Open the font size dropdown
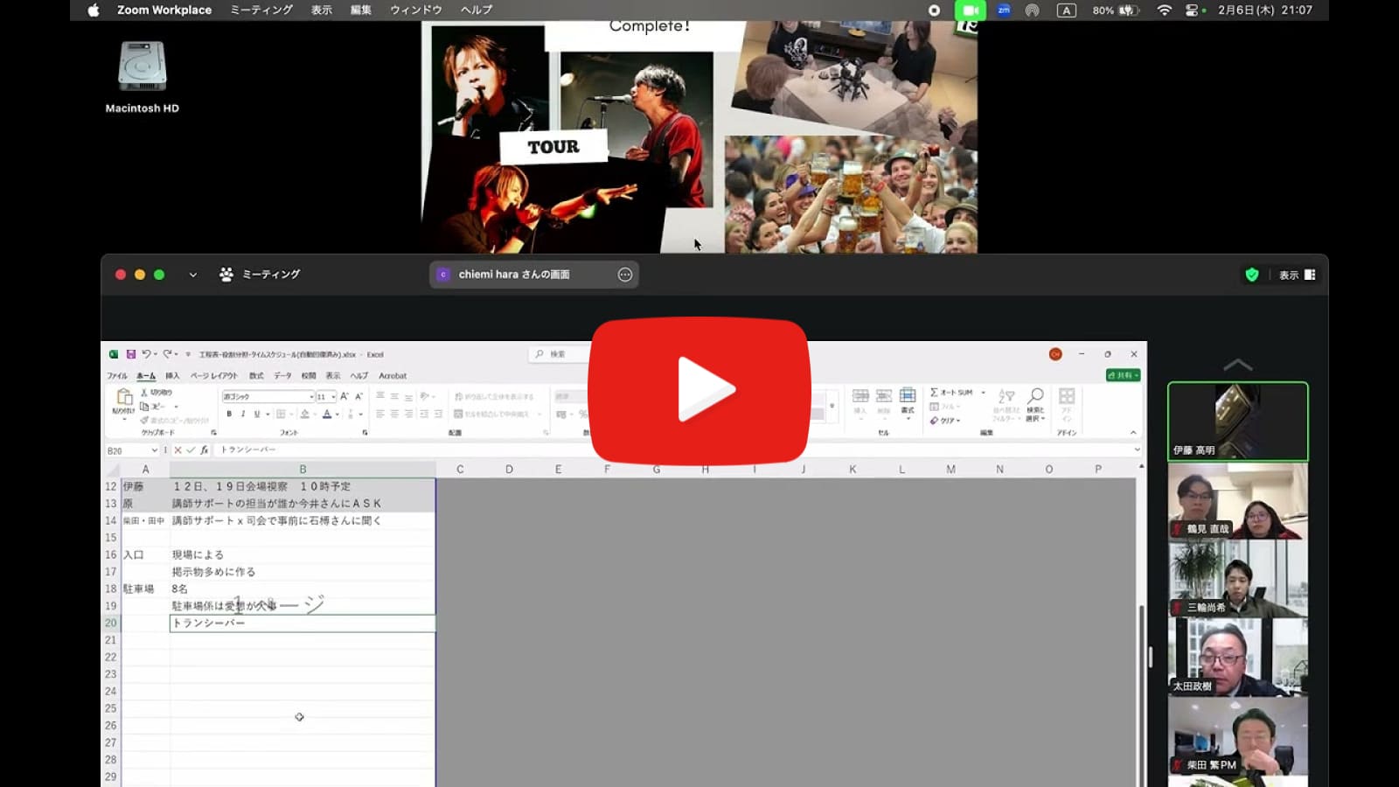The height and width of the screenshot is (787, 1399). [x=333, y=397]
